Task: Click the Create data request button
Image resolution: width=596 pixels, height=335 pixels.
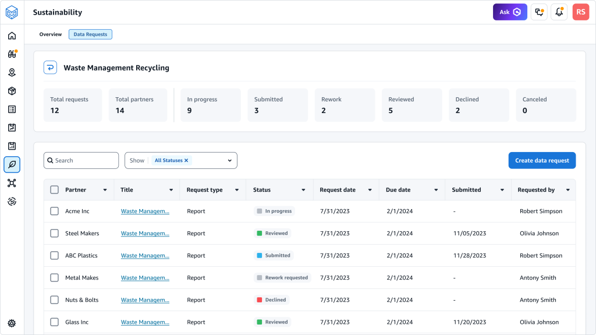Action: pyautogui.click(x=542, y=161)
